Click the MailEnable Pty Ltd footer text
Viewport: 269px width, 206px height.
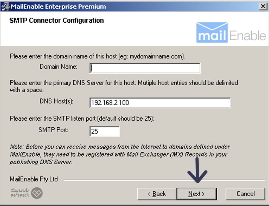(x=34, y=179)
